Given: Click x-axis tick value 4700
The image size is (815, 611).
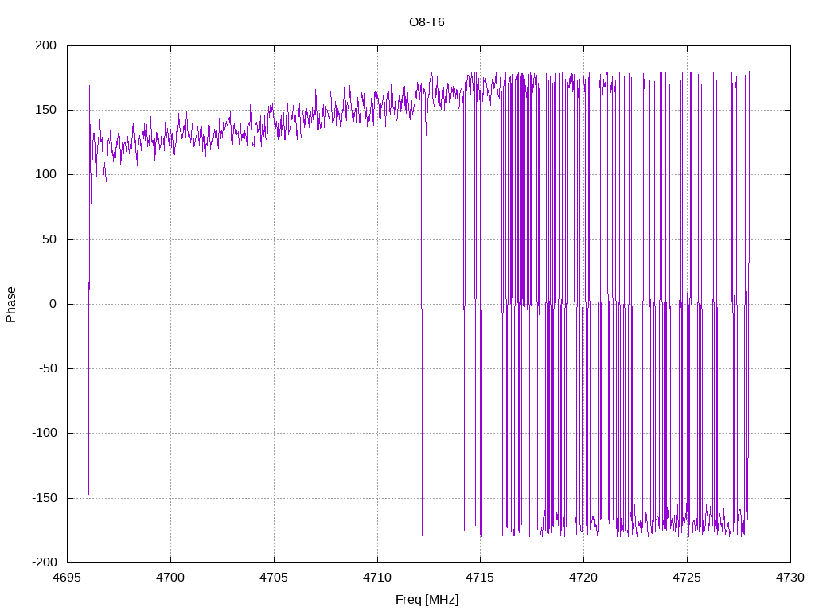Looking at the screenshot, I should [170, 578].
